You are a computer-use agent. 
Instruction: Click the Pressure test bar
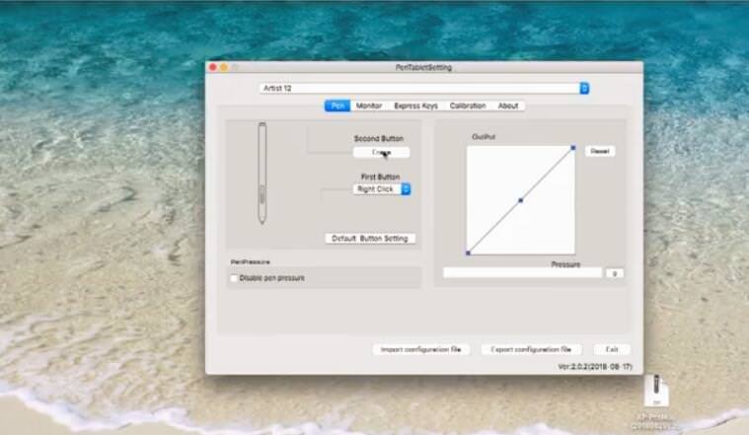(x=521, y=273)
